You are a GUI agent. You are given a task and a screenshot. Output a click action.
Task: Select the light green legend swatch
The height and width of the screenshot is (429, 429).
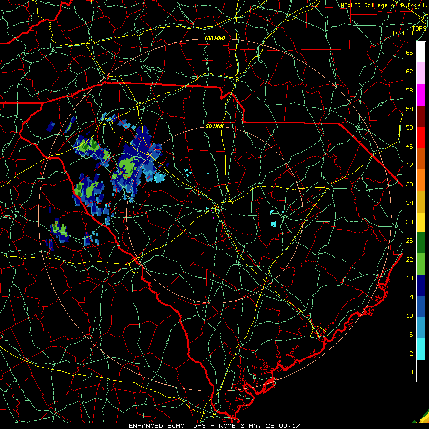coord(421,264)
